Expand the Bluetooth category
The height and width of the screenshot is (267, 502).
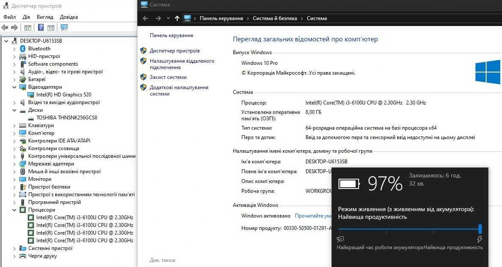point(14,49)
